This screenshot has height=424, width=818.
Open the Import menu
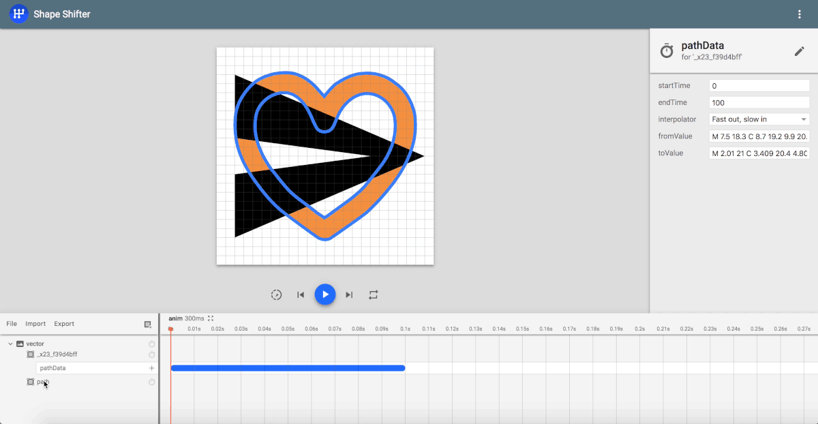35,324
